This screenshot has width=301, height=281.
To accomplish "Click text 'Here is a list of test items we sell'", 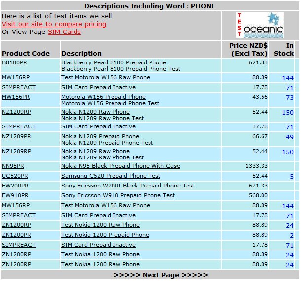I will tap(57, 16).
